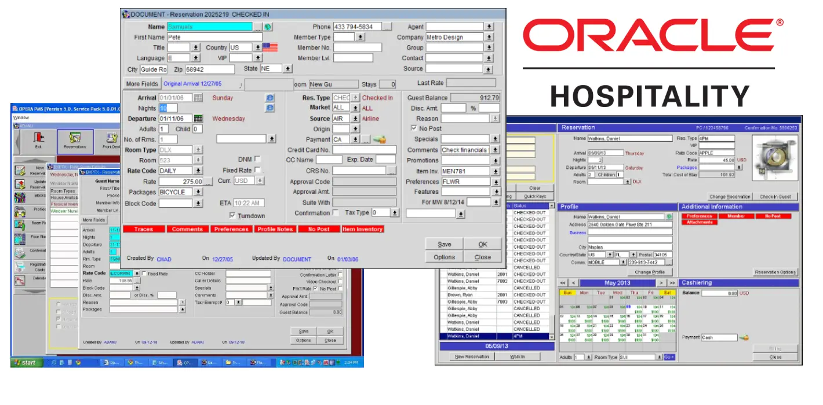Viewport: 823px width, 405px height.
Task: Open the Profile Notes red tab
Action: (x=276, y=229)
